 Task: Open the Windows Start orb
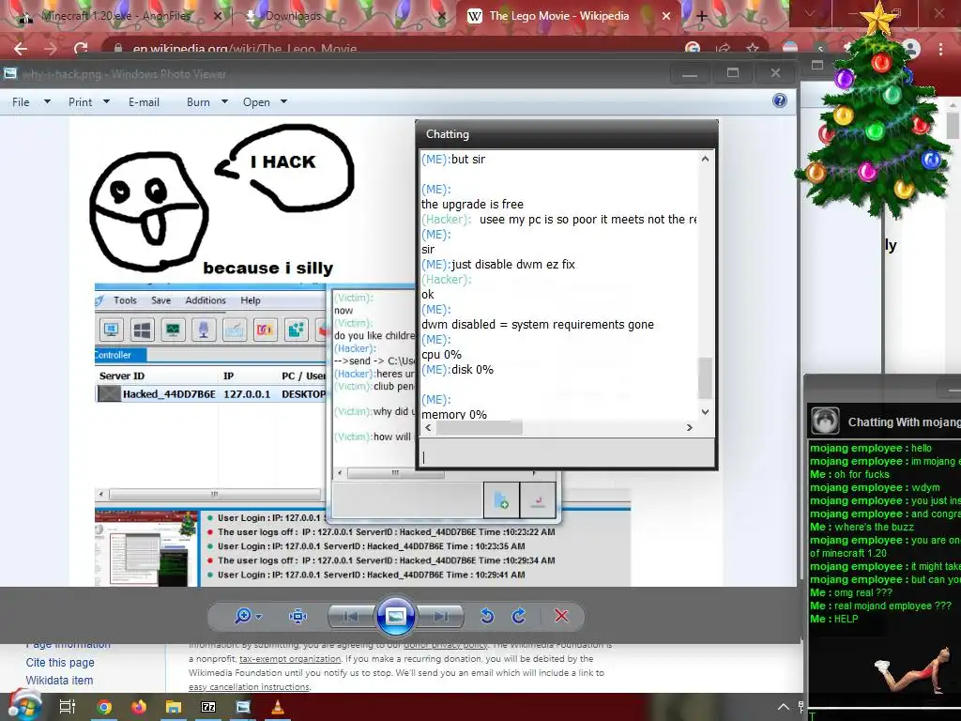(x=23, y=706)
